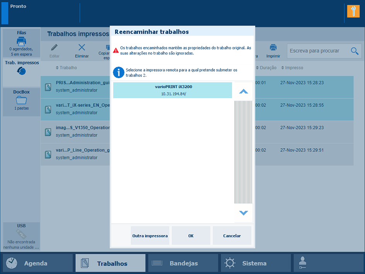Screen dimensions: 365x274
Task: Sort jobs by the Impresso column
Action: tap(294, 68)
